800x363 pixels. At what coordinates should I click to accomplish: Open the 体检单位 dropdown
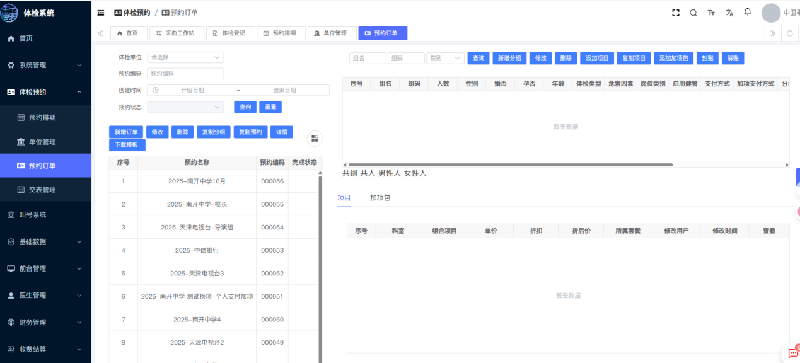point(185,57)
